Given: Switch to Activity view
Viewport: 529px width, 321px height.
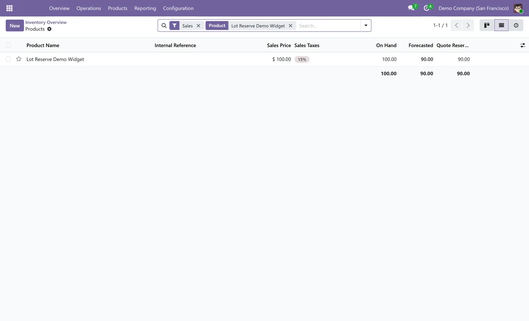Looking at the screenshot, I should [516, 25].
